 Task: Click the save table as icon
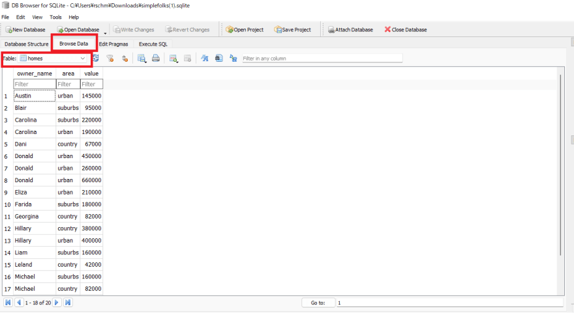click(142, 58)
